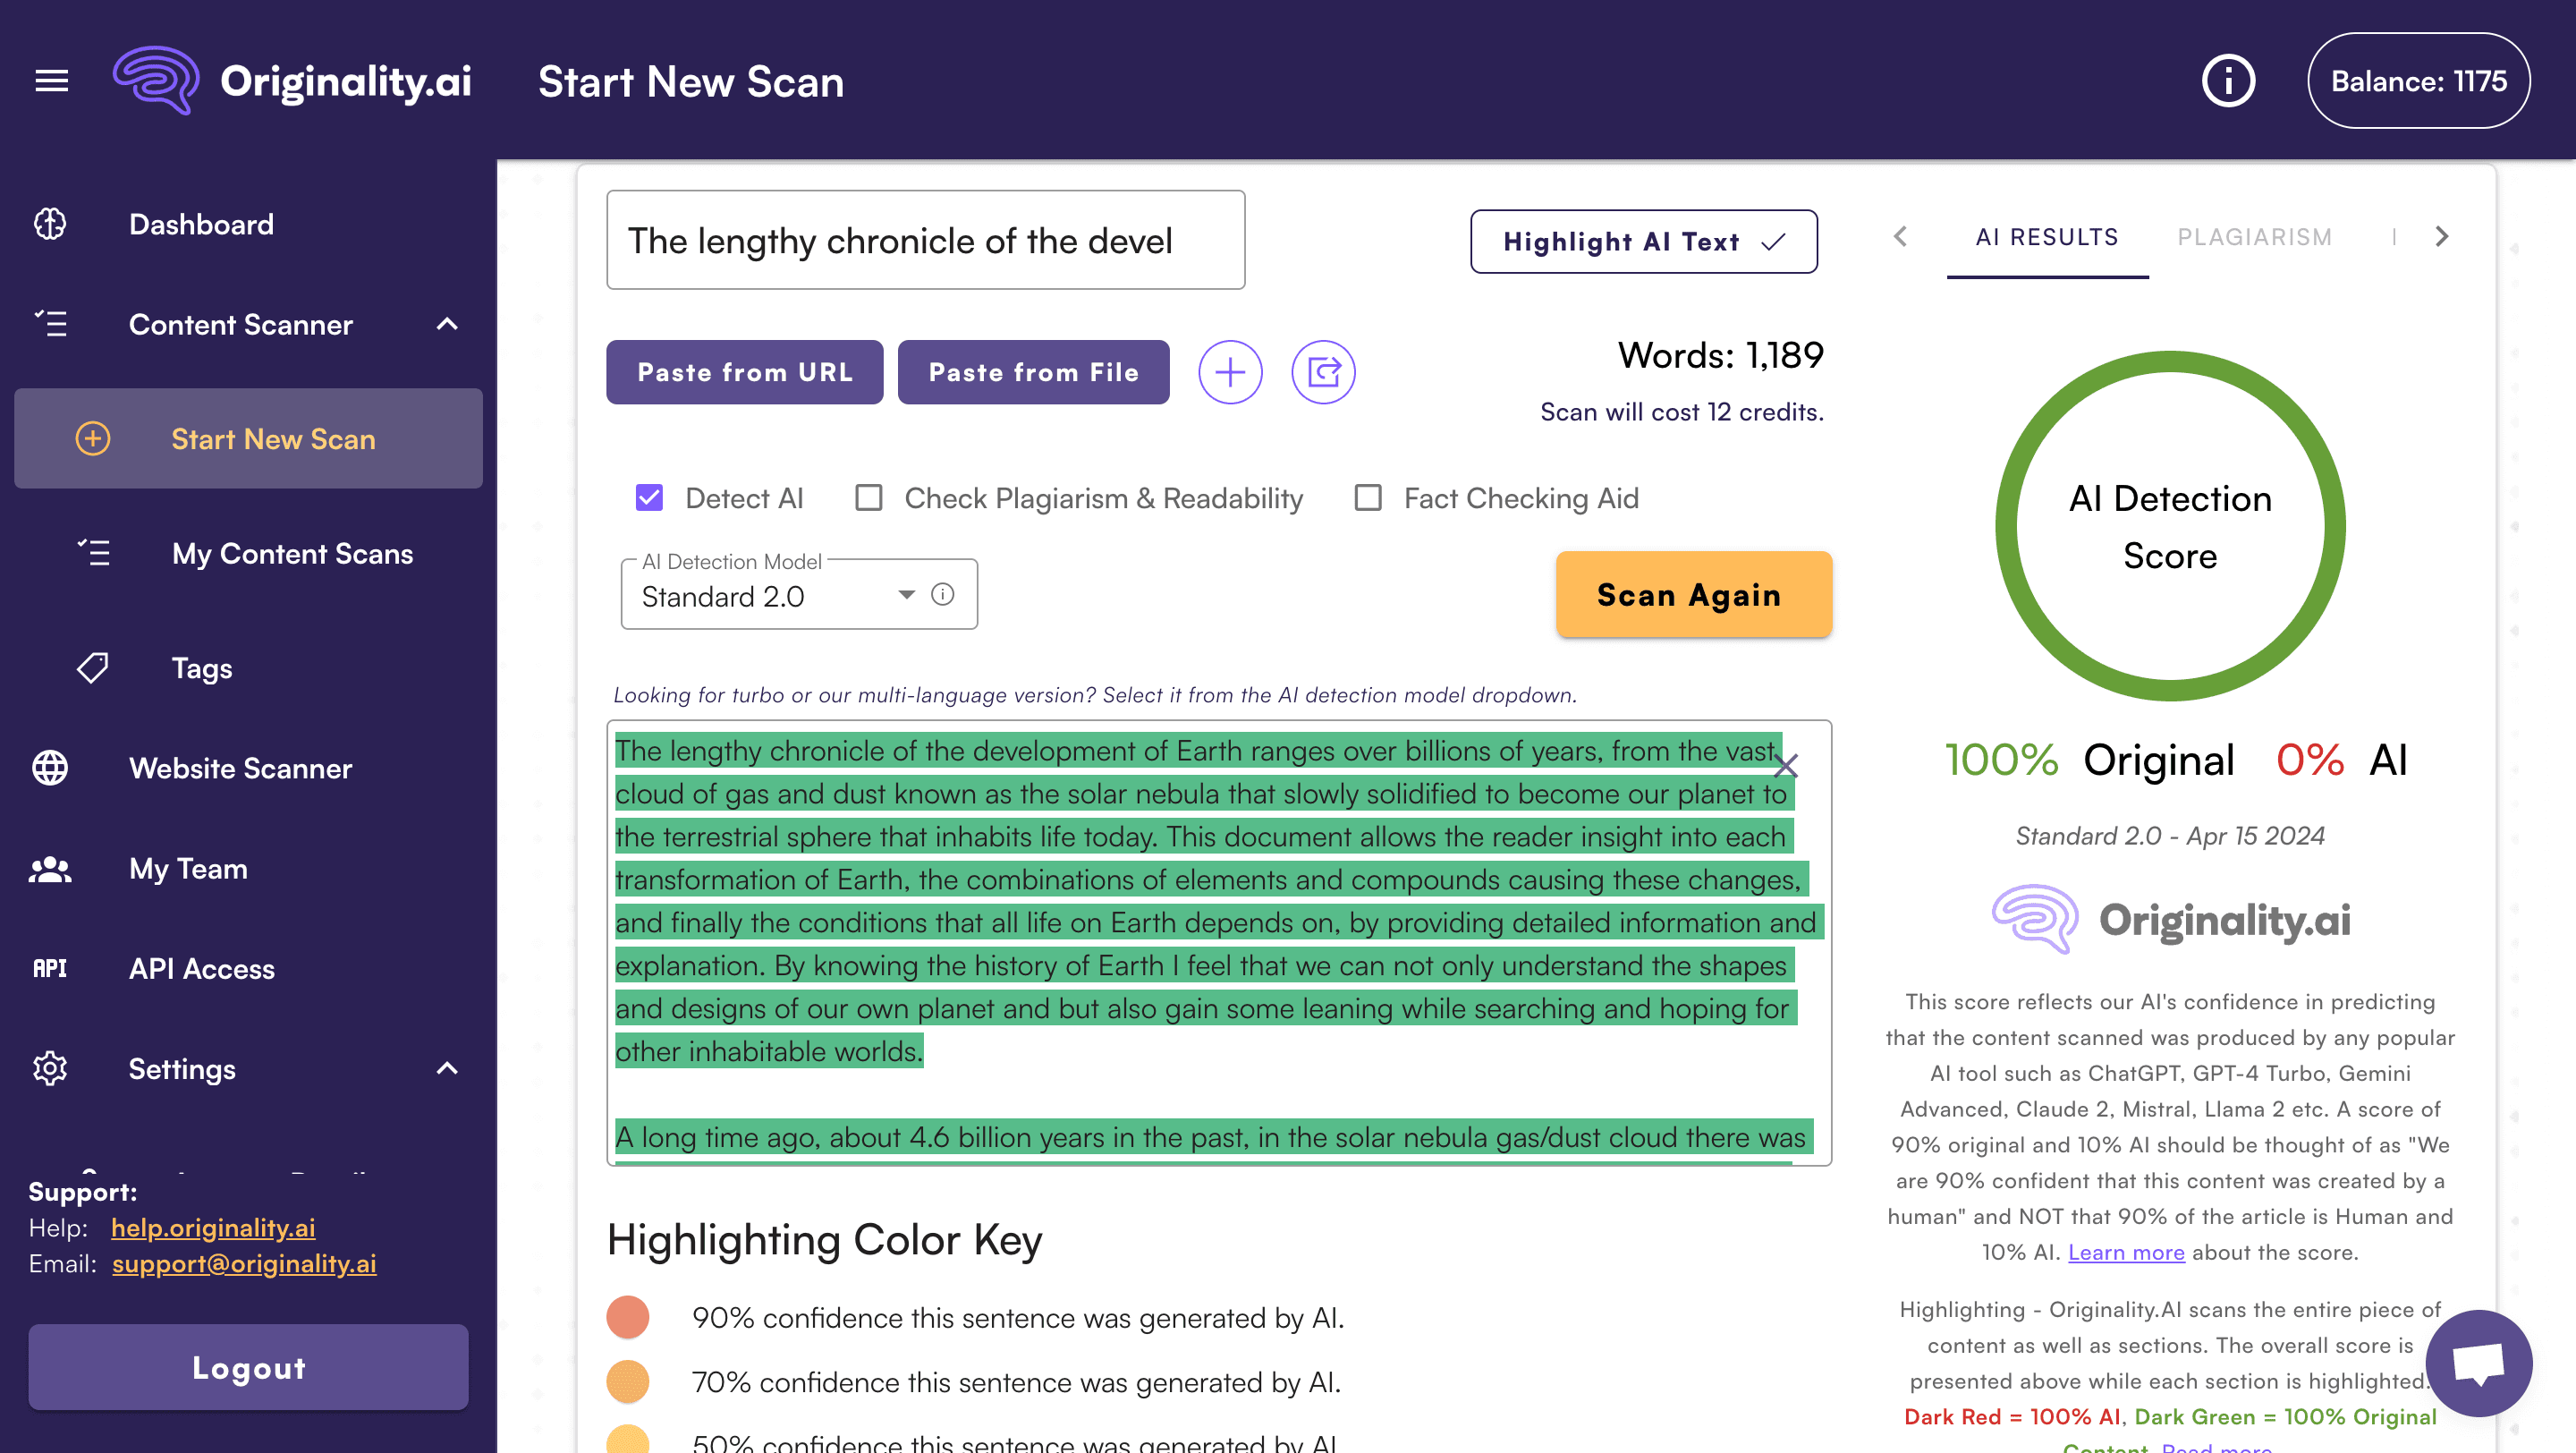Click the circular plus icon near Paste from File

click(x=1230, y=372)
